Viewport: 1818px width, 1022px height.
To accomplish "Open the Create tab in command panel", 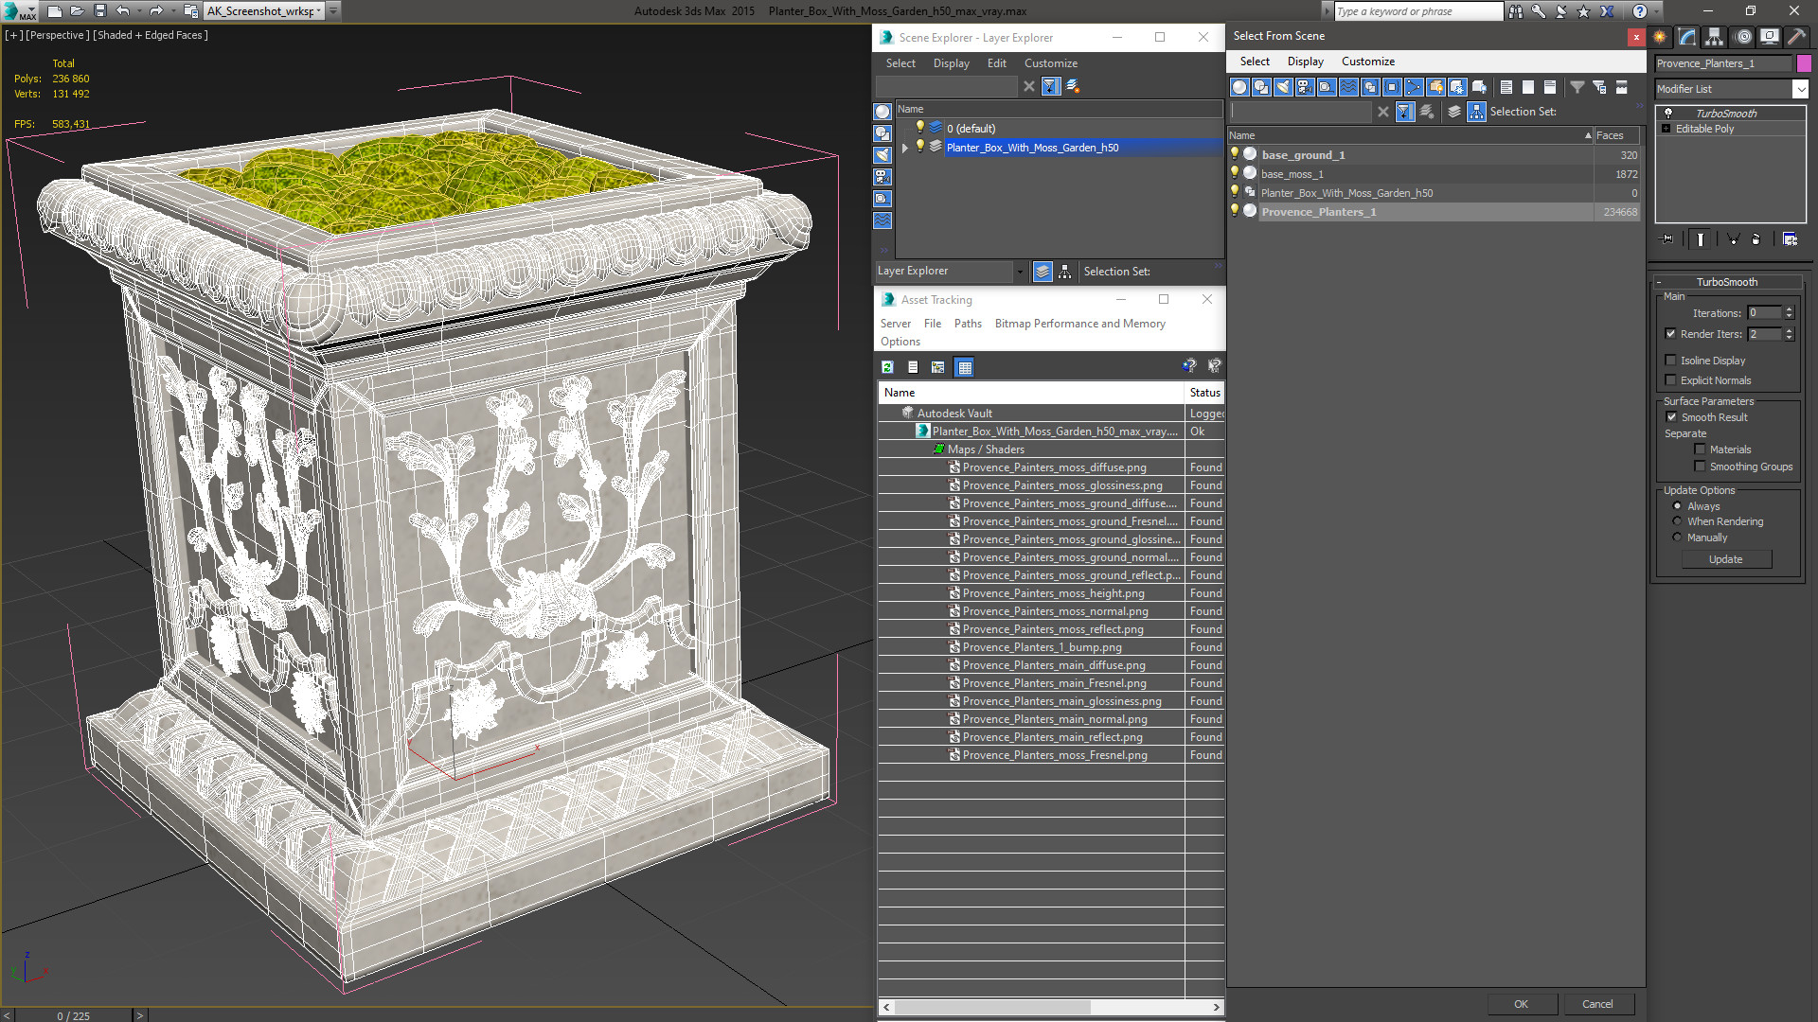I will pyautogui.click(x=1660, y=37).
